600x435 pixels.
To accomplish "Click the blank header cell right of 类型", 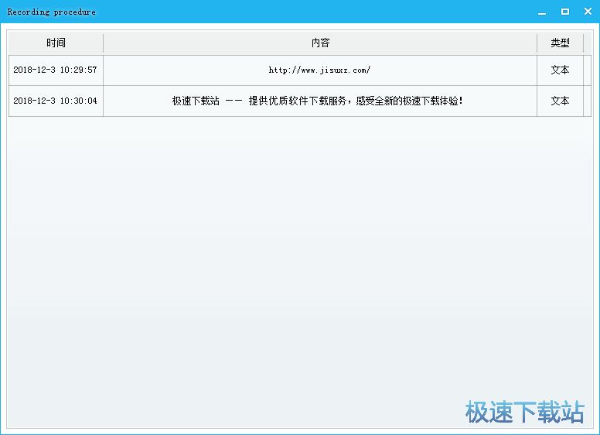I will (588, 43).
